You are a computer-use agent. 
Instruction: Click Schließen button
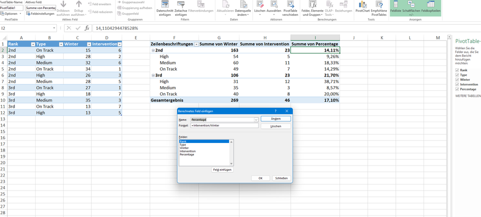(x=281, y=178)
